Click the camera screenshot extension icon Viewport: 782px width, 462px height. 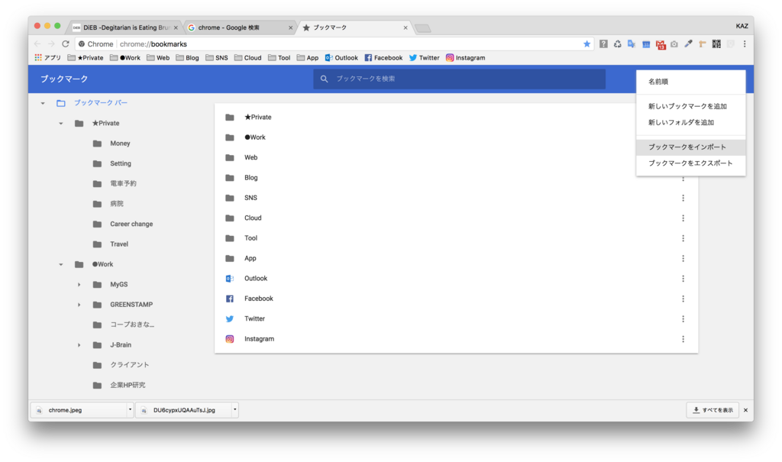(674, 44)
